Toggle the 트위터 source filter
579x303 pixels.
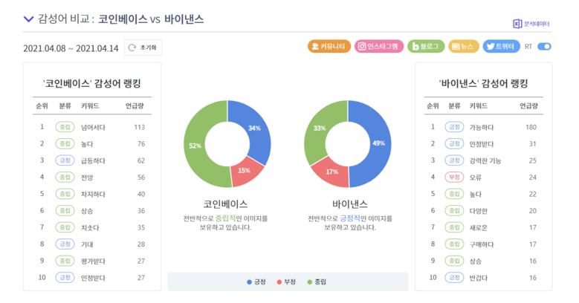pyautogui.click(x=502, y=47)
